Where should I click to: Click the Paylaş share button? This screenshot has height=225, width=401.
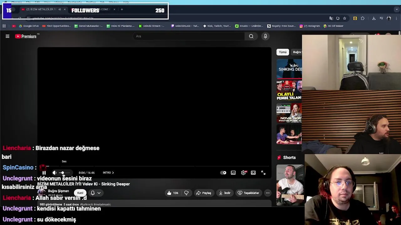pyautogui.click(x=204, y=193)
